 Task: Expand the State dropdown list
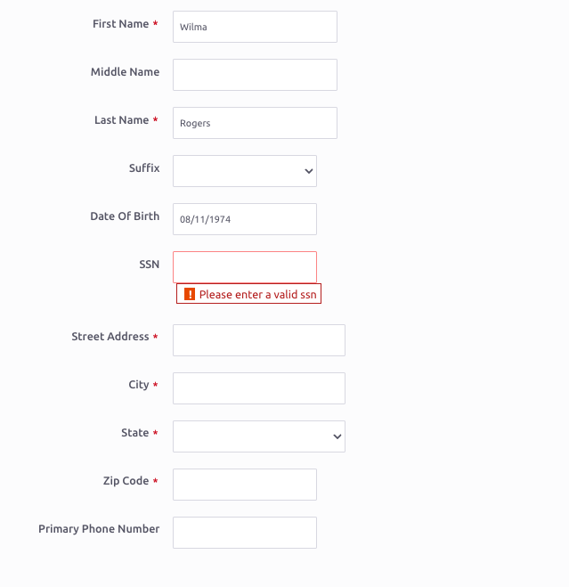[259, 436]
